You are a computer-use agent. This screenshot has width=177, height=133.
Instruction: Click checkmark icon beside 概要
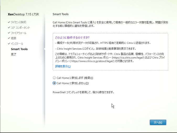(9, 38)
